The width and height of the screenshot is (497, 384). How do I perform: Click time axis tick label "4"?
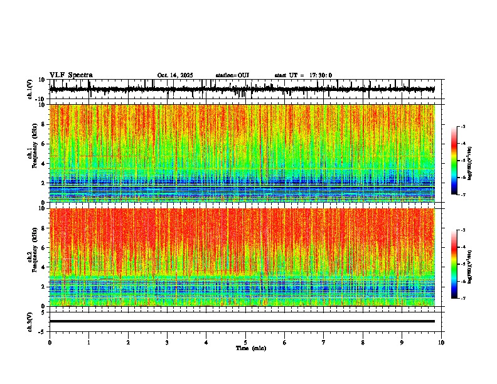click(x=206, y=343)
